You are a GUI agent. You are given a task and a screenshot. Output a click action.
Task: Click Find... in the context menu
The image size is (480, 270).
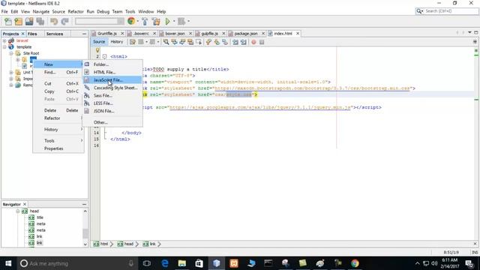tap(58, 72)
